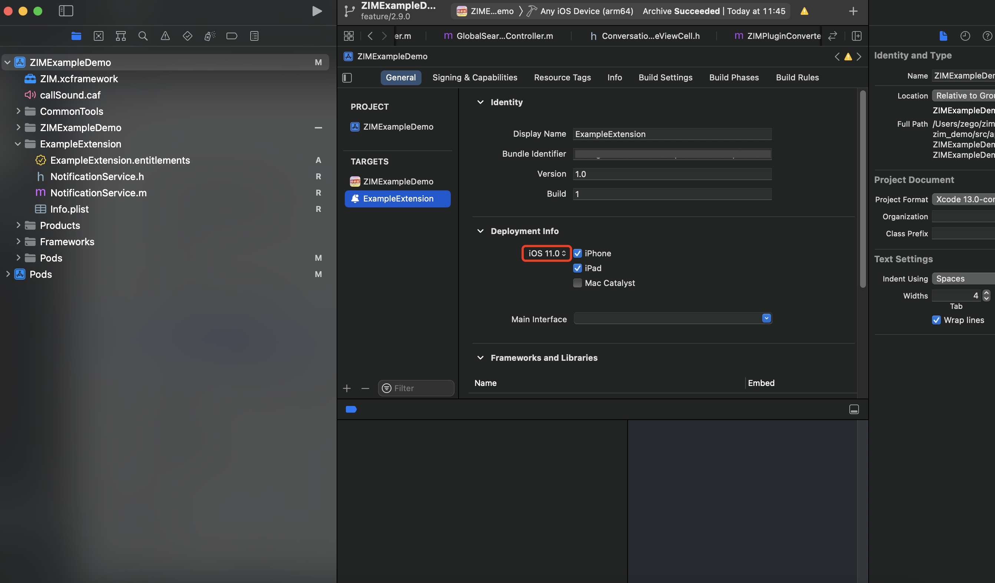Viewport: 995px width, 583px height.
Task: Show the History inspector clock icon
Action: pyautogui.click(x=965, y=36)
